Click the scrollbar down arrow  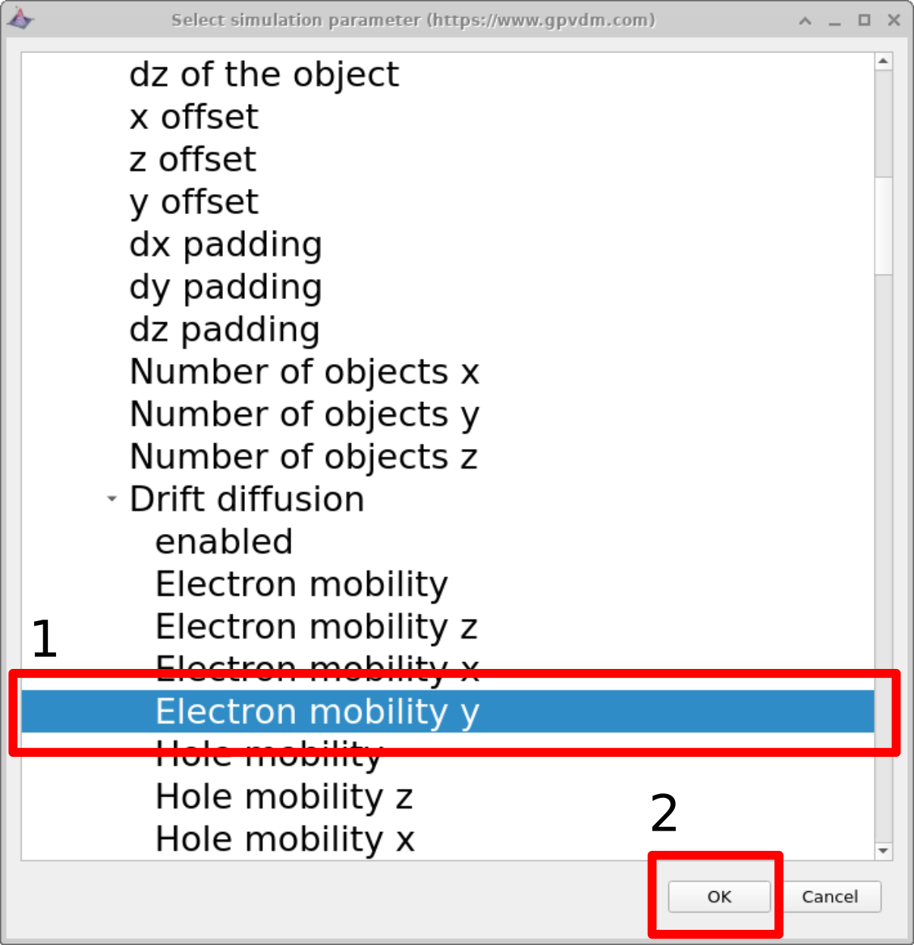coord(884,851)
